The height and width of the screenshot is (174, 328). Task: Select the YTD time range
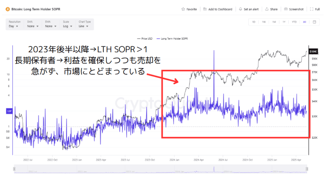[294, 22]
